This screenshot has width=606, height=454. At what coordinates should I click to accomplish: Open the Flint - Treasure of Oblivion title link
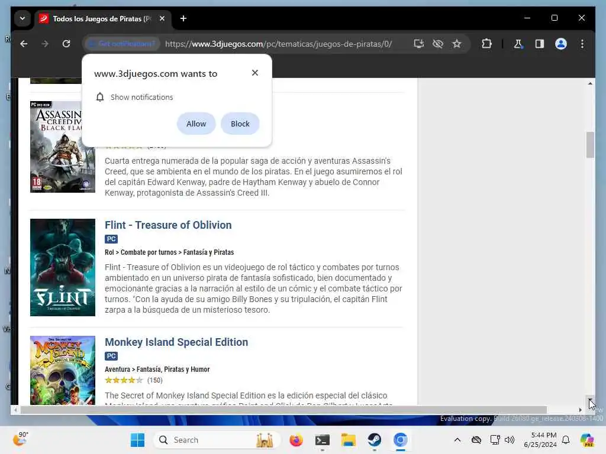pos(168,225)
